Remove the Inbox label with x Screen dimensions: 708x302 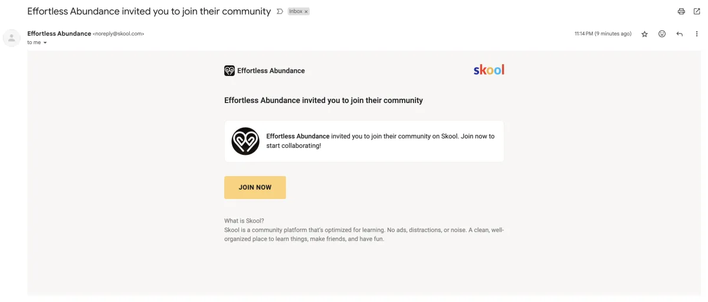306,12
